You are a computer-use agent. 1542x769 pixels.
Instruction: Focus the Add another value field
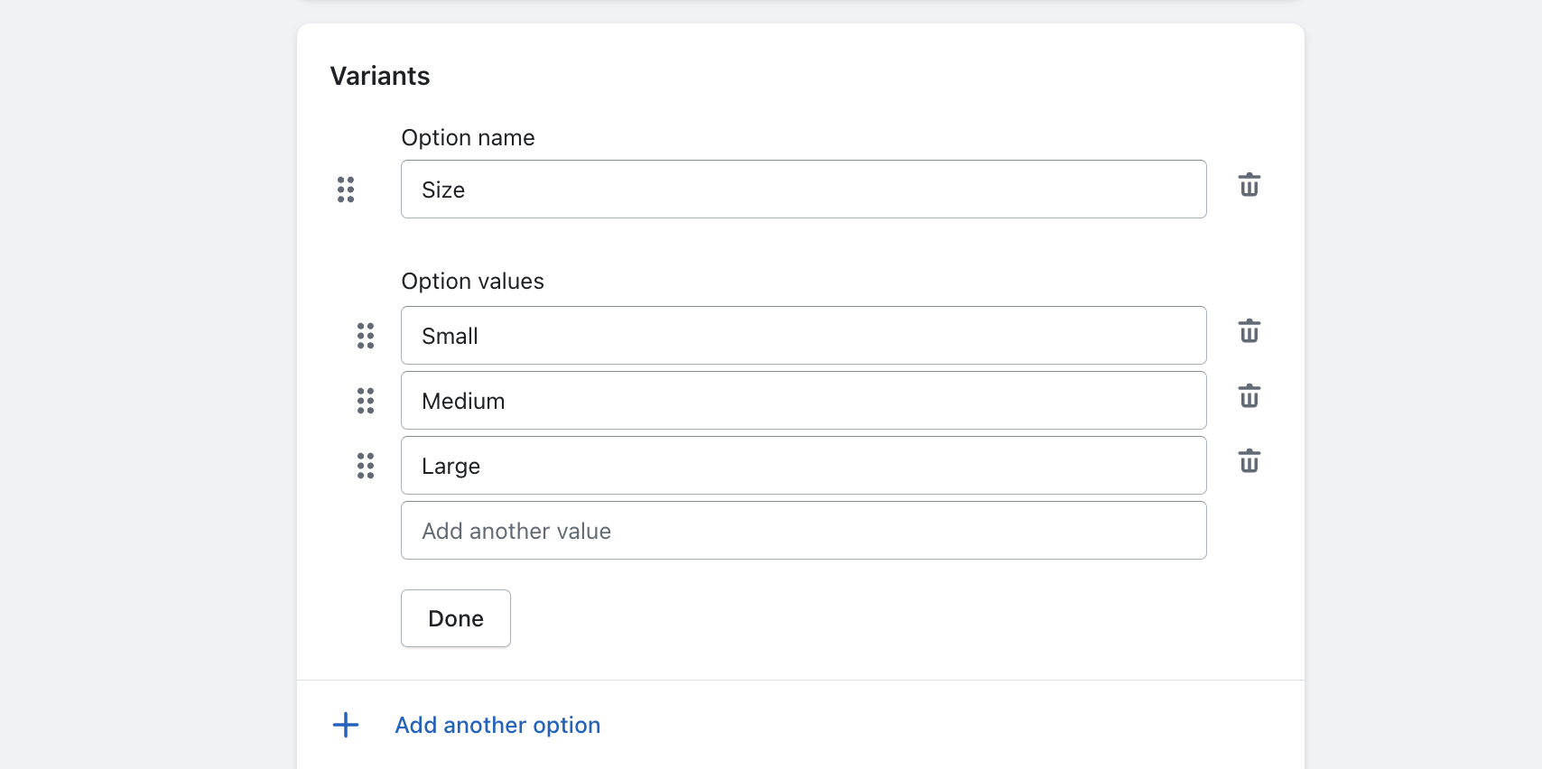[x=804, y=531]
